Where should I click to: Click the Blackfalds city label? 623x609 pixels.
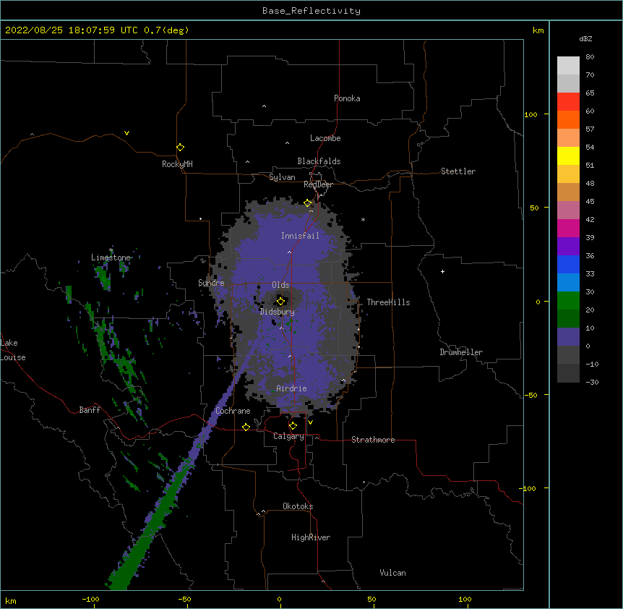(x=319, y=161)
